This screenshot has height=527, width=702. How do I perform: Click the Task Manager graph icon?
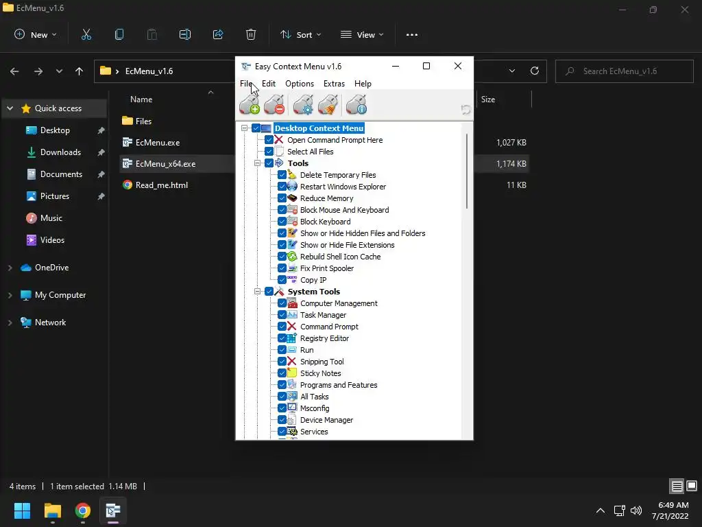(x=292, y=314)
